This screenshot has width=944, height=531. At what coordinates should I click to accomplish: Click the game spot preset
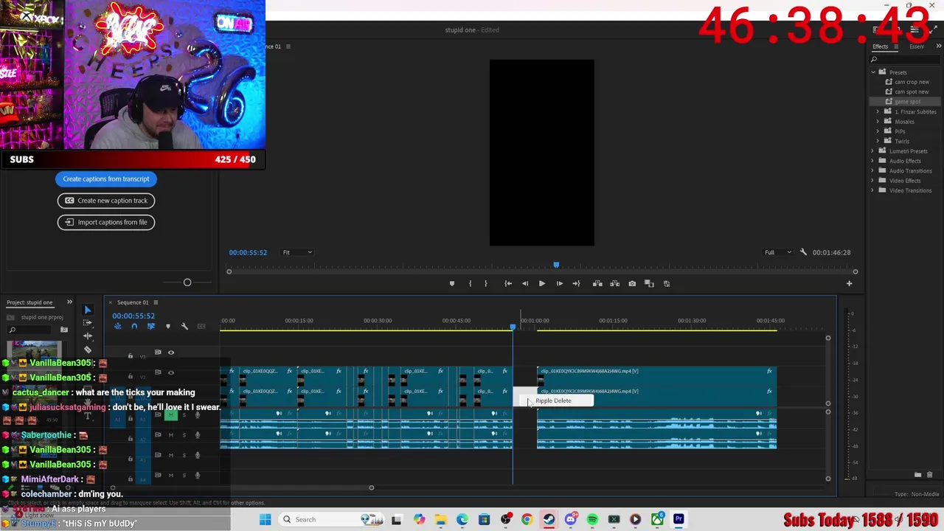point(907,102)
